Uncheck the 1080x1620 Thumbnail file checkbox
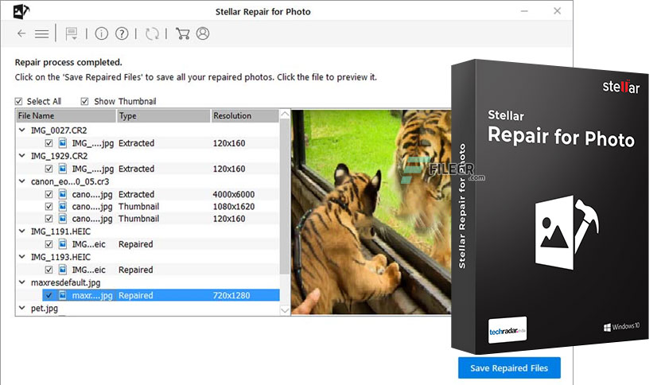The image size is (665, 385). pos(49,207)
